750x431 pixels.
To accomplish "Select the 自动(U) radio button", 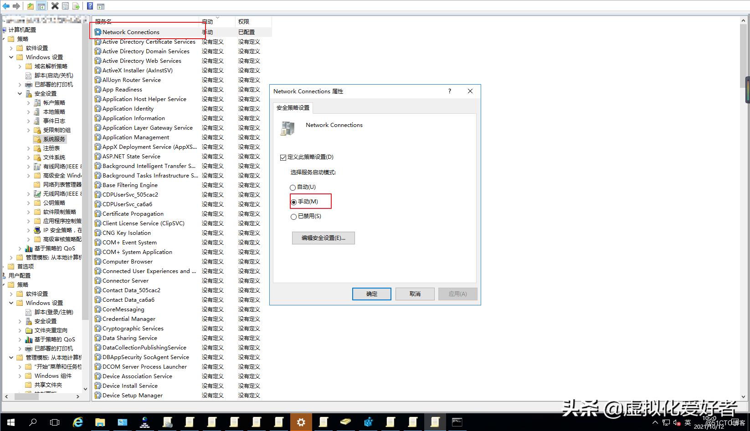I will click(293, 187).
